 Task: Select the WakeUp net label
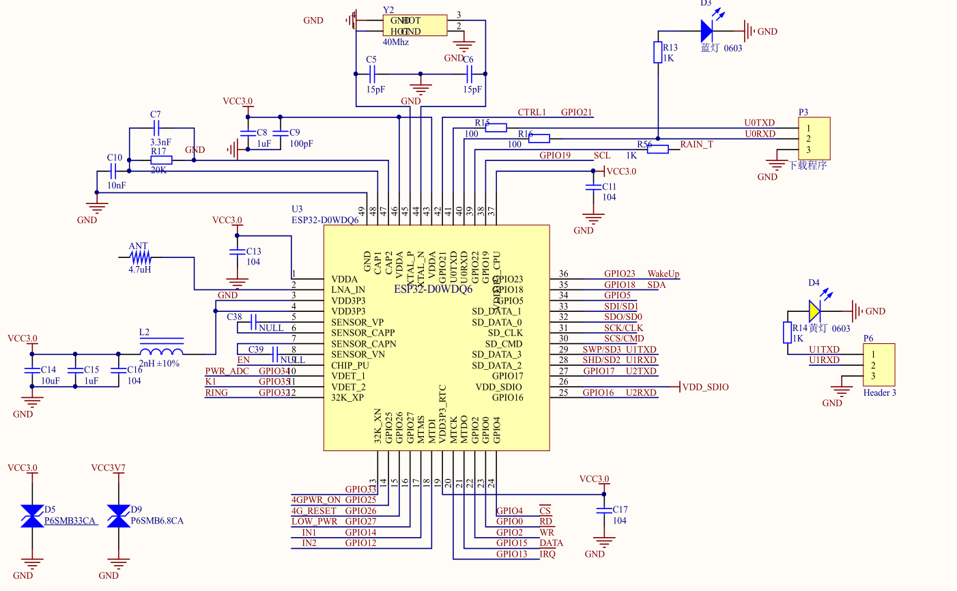[x=663, y=274]
